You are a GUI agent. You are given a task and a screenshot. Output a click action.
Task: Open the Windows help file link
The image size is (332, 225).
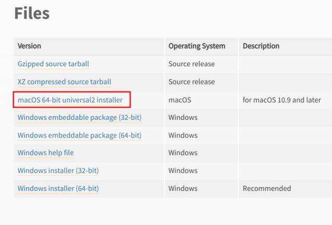pos(46,153)
